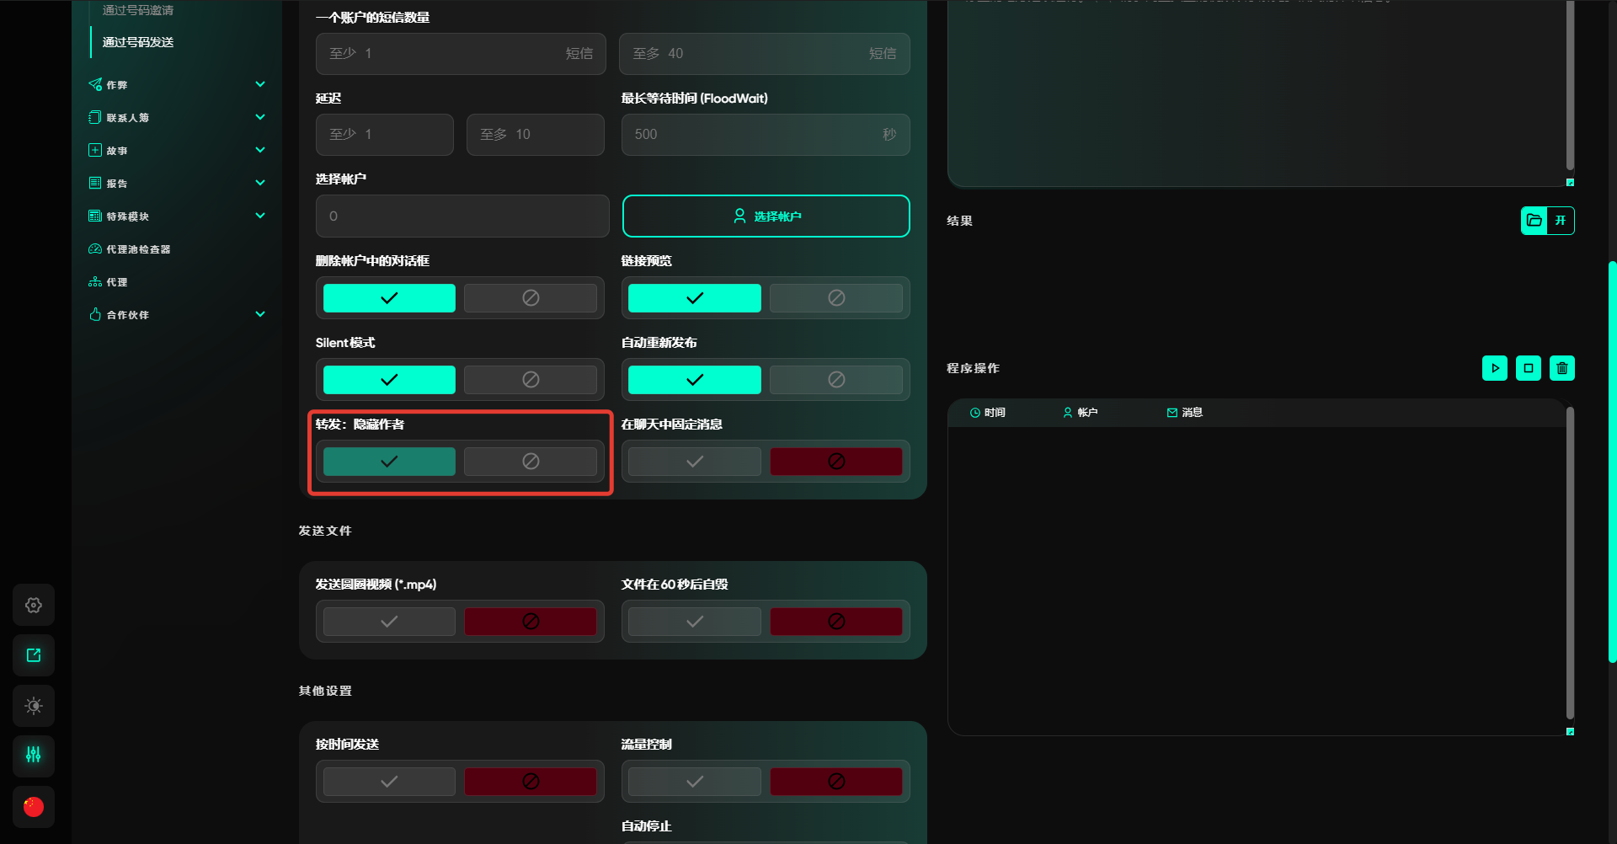Click the trash icon to clear logs
The height and width of the screenshot is (844, 1617).
[1561, 368]
